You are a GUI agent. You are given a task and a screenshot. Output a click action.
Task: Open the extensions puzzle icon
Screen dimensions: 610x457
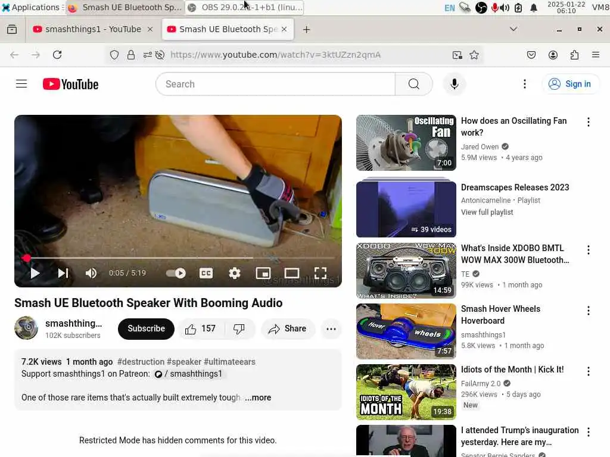[574, 55]
